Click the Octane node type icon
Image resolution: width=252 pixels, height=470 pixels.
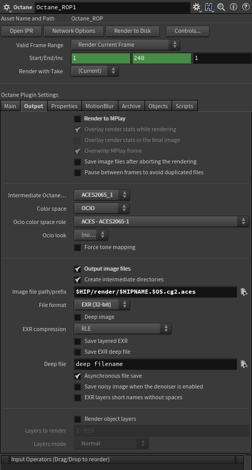pos(7,7)
